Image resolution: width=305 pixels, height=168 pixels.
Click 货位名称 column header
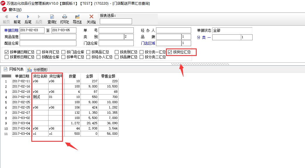40,76
